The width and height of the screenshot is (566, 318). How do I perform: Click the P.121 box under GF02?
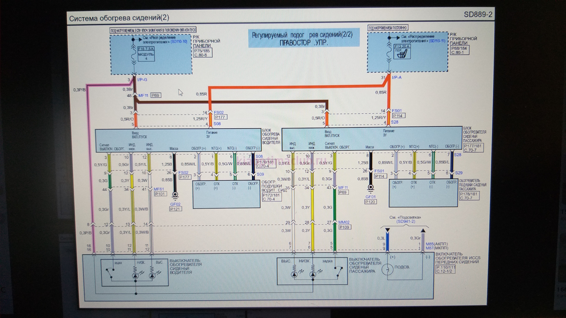[175, 209]
